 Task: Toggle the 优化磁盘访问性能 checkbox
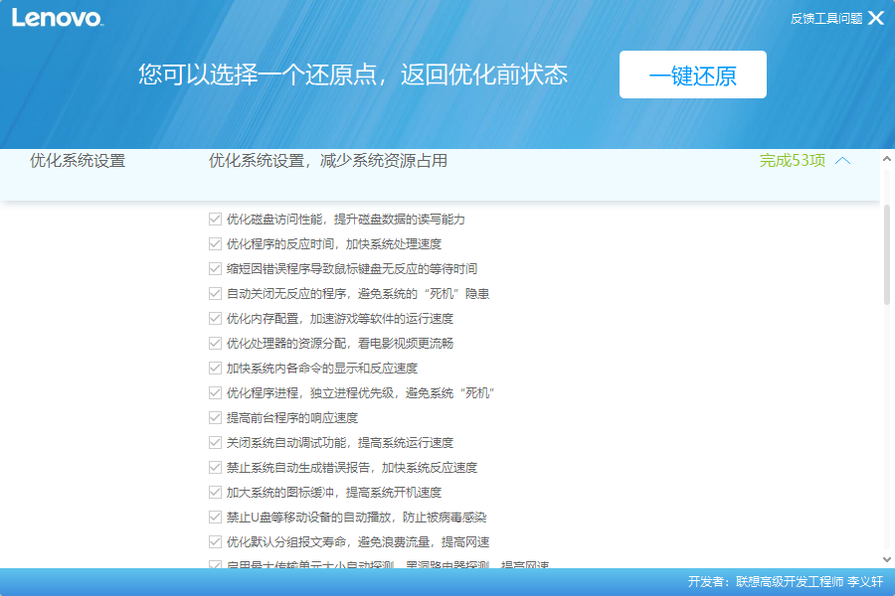(x=213, y=219)
